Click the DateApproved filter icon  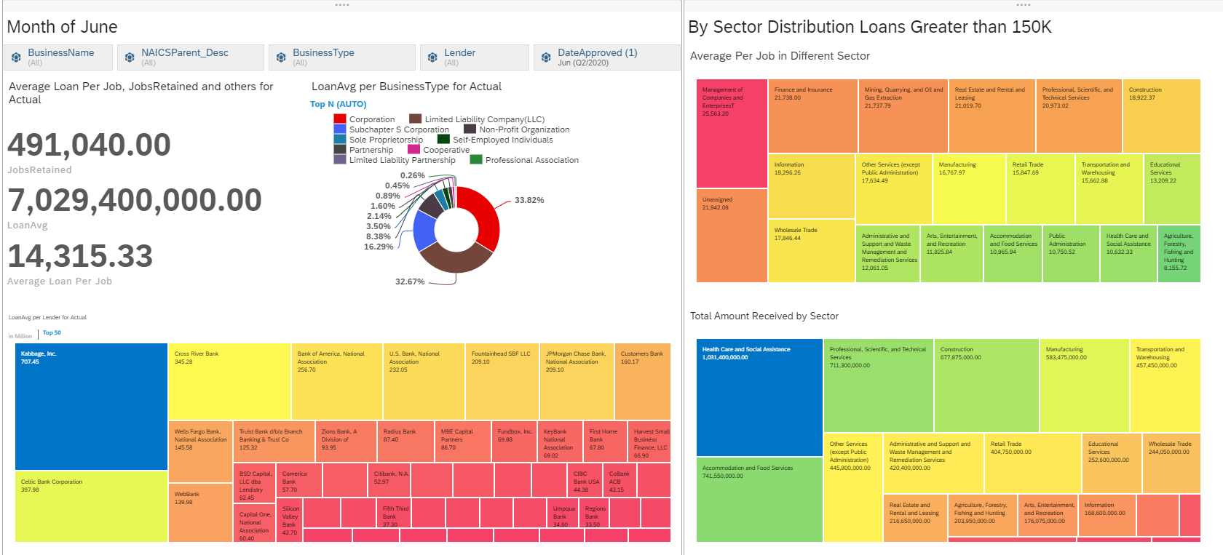tap(546, 57)
